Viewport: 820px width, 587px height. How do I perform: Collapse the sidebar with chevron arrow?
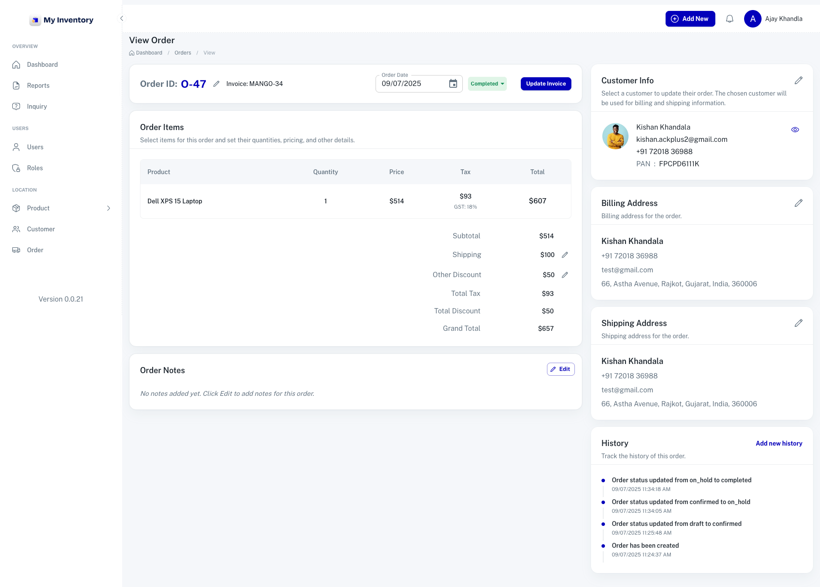pyautogui.click(x=122, y=18)
